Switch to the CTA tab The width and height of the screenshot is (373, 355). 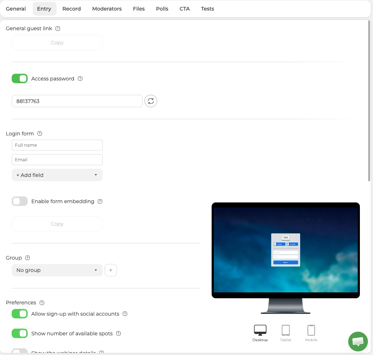click(x=185, y=9)
